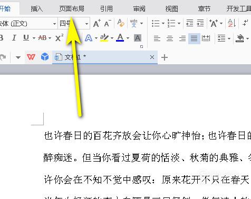Open font dialog launcher

coord(141,47)
